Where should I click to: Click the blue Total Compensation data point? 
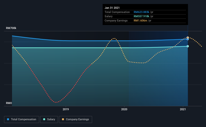[188, 39]
